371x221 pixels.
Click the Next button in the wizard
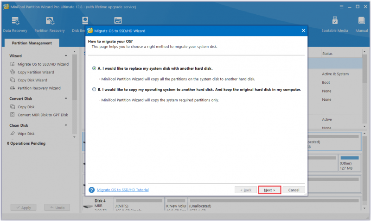(x=270, y=190)
